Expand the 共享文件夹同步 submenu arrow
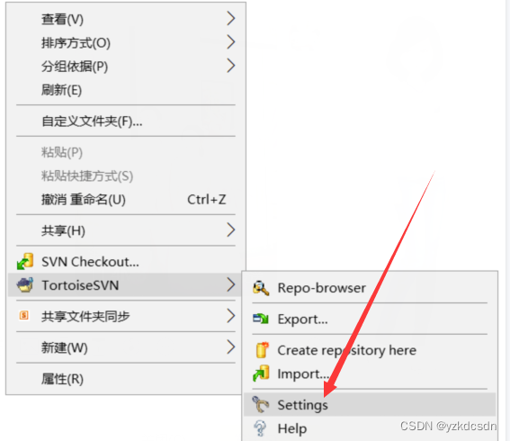Viewport: 510px width, 441px height. pos(230,316)
